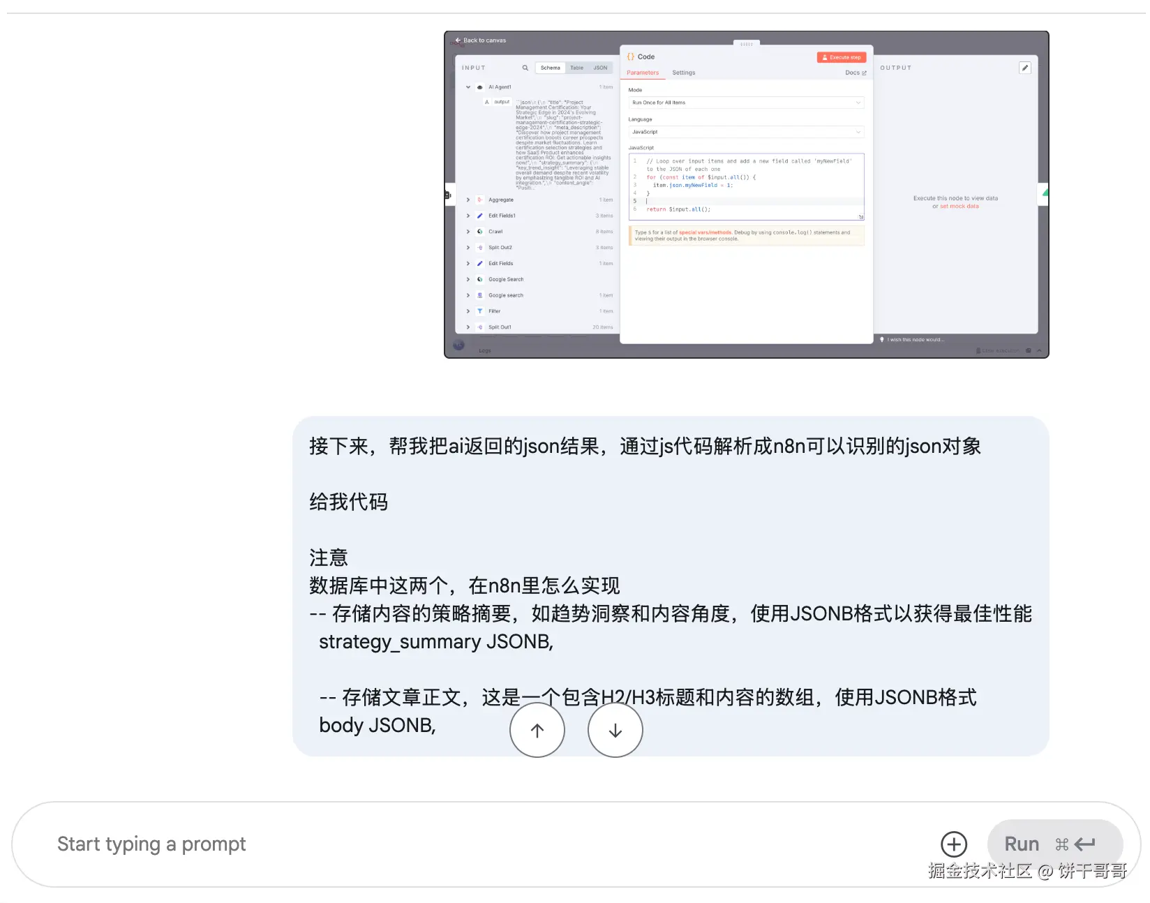Click the output field type 'A' icon
Screen dimensions: 1150x903
point(487,102)
